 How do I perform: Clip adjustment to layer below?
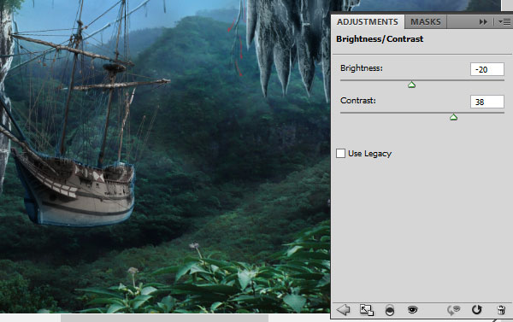[x=390, y=310]
